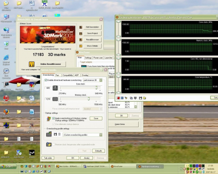
Task: Click the Defaults button
Action: [99, 151]
